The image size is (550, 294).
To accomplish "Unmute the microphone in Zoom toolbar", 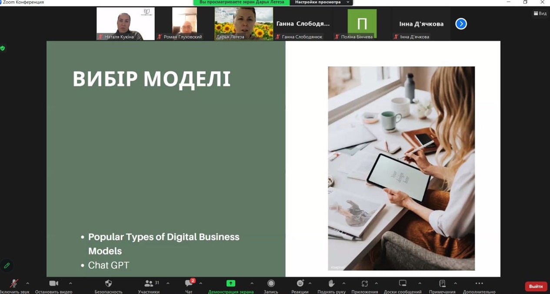I will [x=14, y=284].
